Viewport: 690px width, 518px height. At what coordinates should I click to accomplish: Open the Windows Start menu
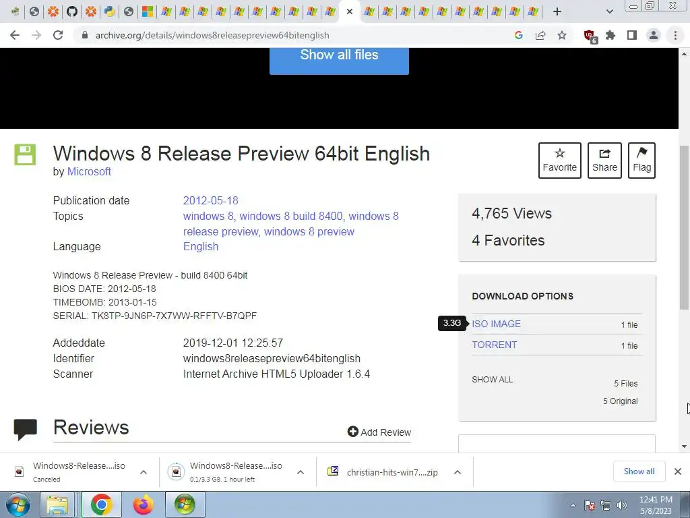(18, 505)
